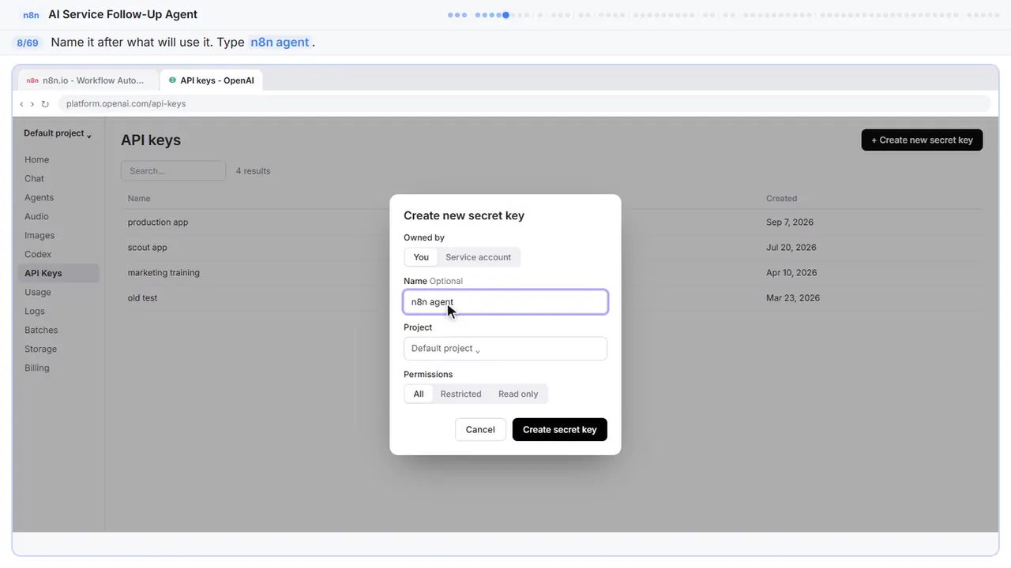Select All permissions option

(x=419, y=394)
